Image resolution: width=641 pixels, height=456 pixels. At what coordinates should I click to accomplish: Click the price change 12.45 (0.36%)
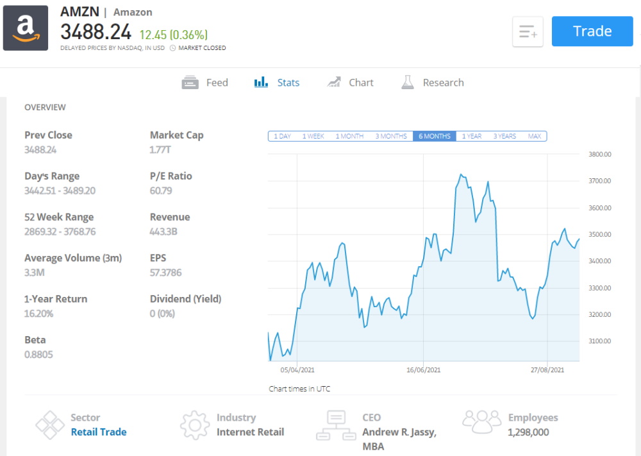173,35
